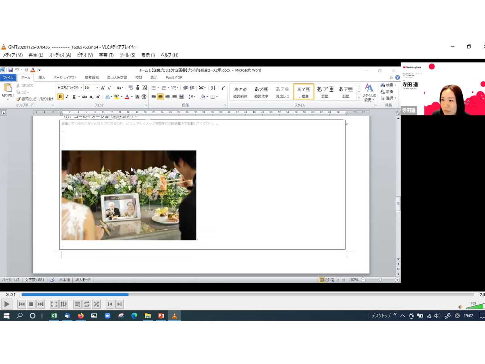Toggle the VLC playlist view
485x364 pixels.
coord(77,304)
